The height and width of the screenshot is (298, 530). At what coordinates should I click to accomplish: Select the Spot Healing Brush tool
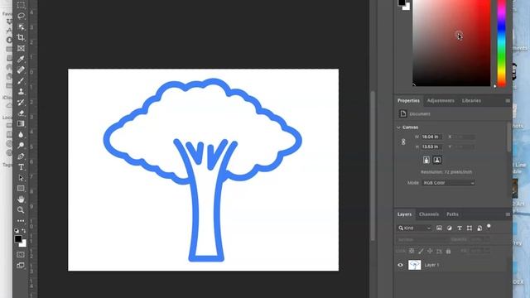click(21, 70)
